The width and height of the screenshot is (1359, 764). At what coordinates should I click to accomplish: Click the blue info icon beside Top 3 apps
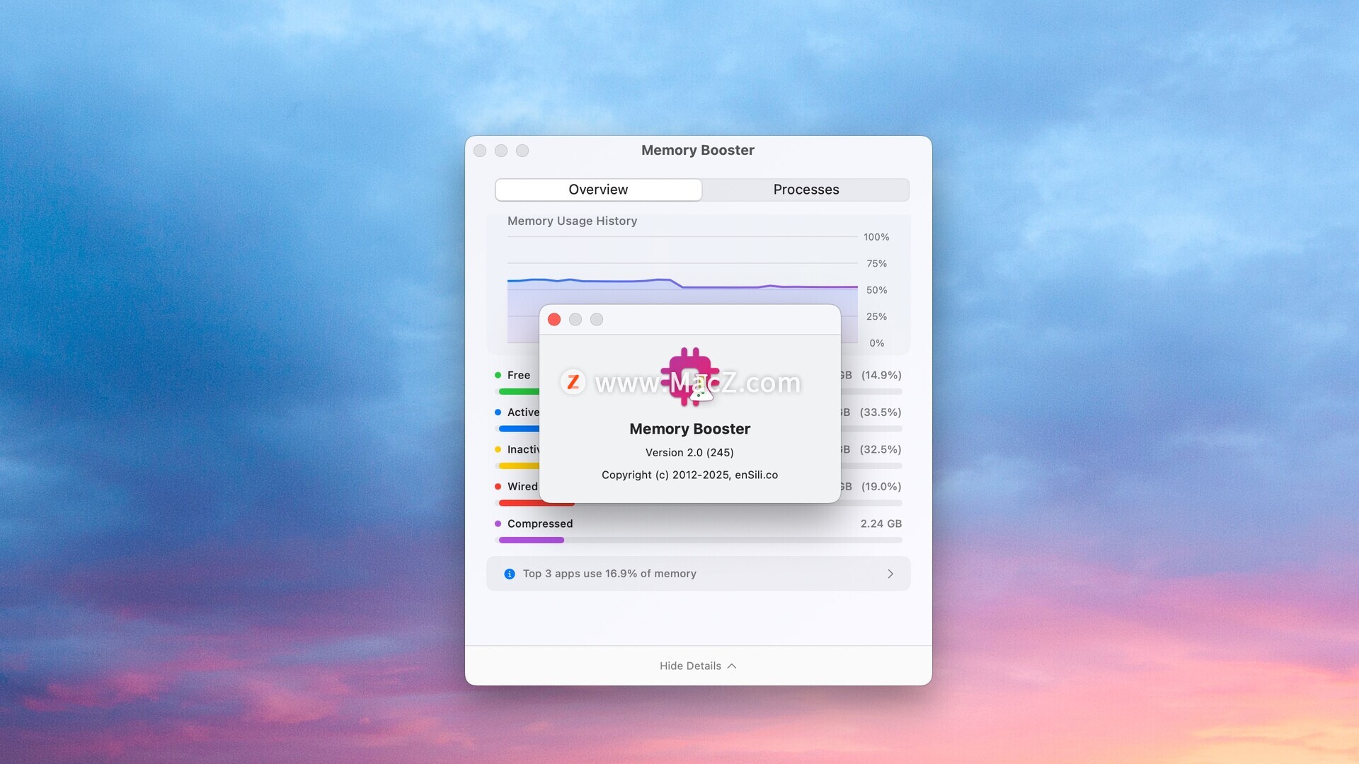[x=510, y=574]
